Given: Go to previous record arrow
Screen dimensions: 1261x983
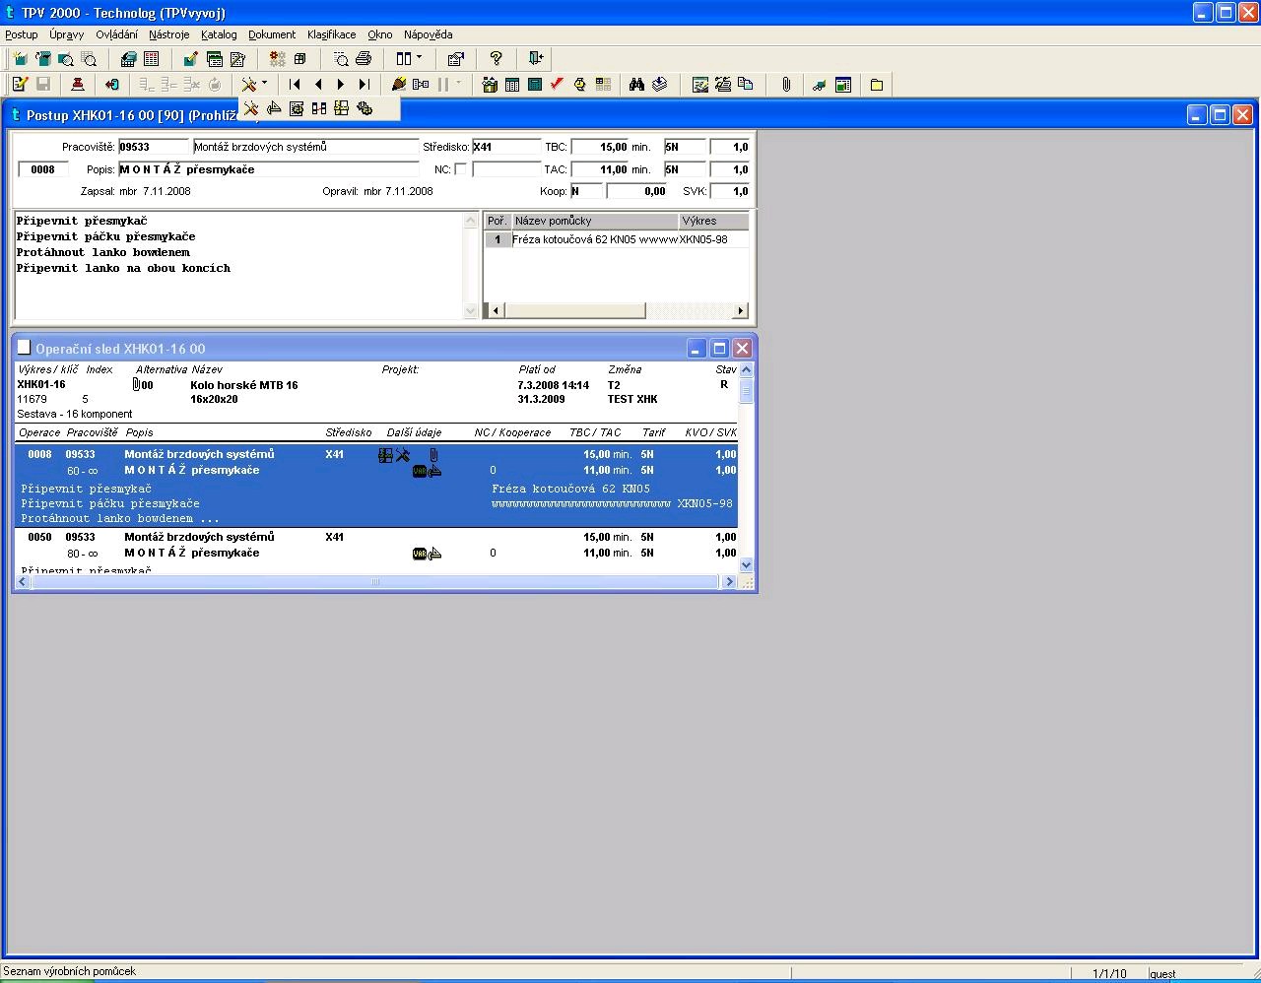Looking at the screenshot, I should click(x=318, y=85).
